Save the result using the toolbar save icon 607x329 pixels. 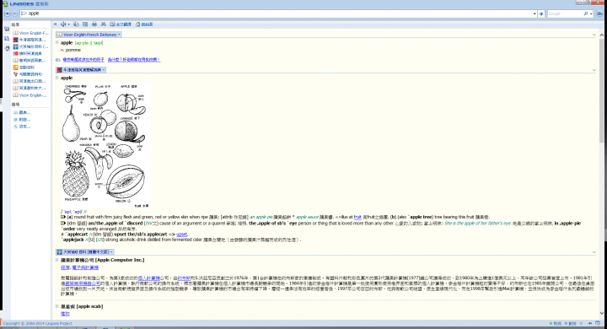(x=85, y=24)
